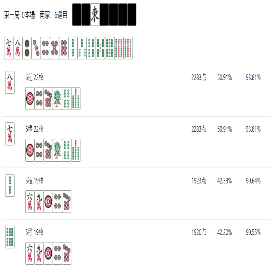Select 六萬 tile in the third result row
The width and height of the screenshot is (276, 276).
point(30,202)
